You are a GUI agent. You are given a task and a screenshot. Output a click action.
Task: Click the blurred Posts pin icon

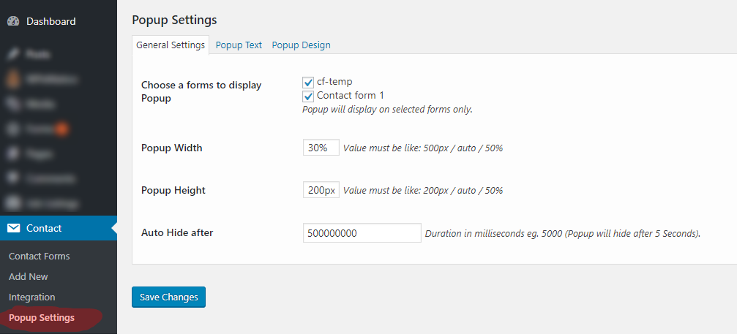(14, 54)
